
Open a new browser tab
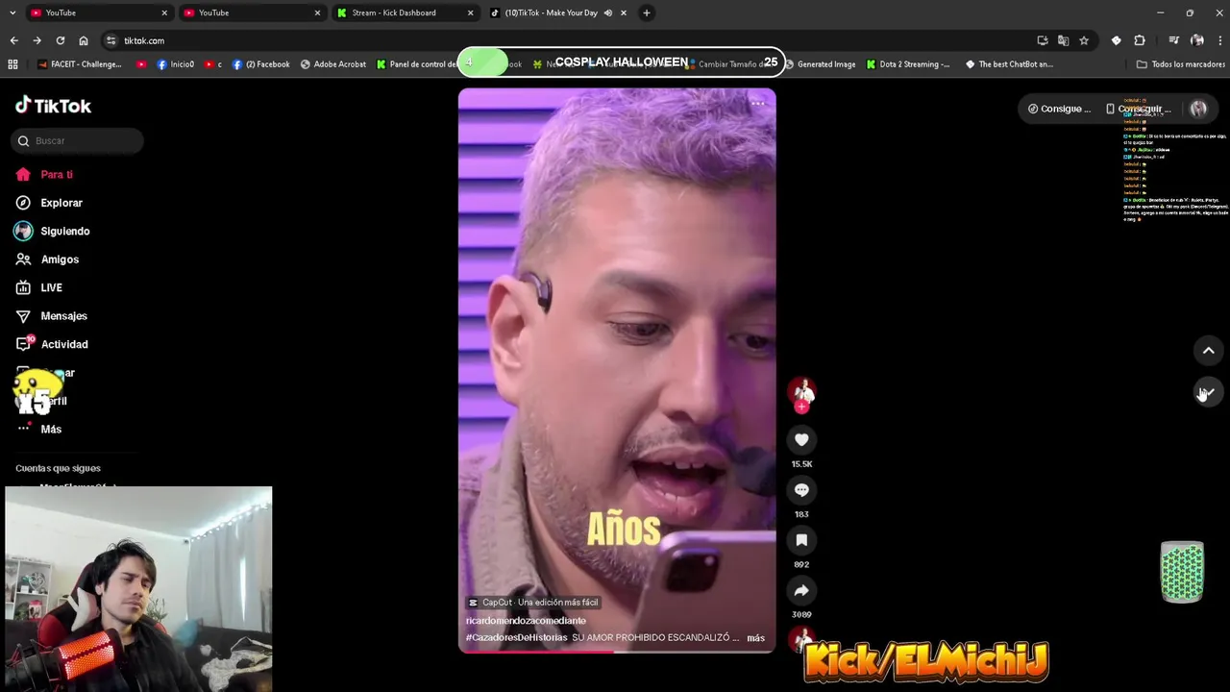[647, 12]
